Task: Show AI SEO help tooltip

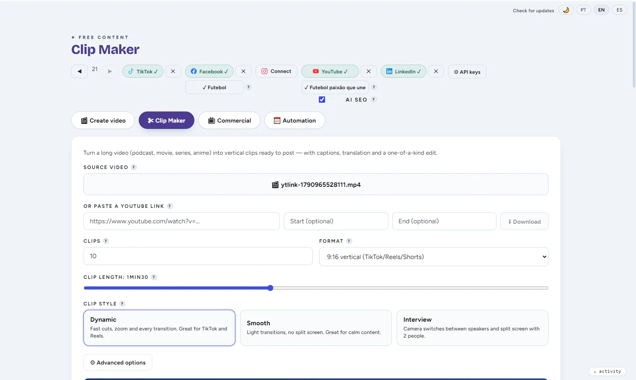Action: point(374,100)
